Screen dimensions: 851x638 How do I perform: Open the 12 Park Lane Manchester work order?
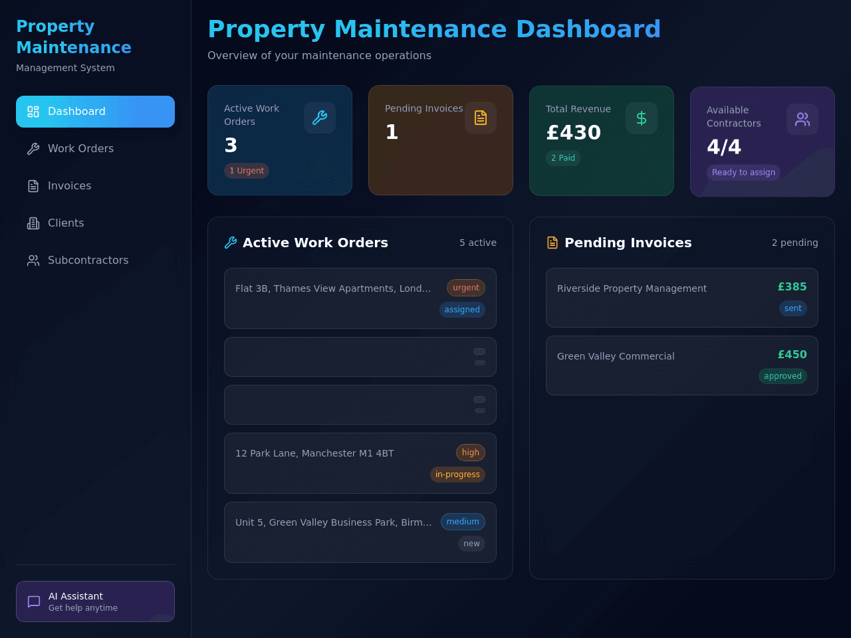tap(360, 463)
